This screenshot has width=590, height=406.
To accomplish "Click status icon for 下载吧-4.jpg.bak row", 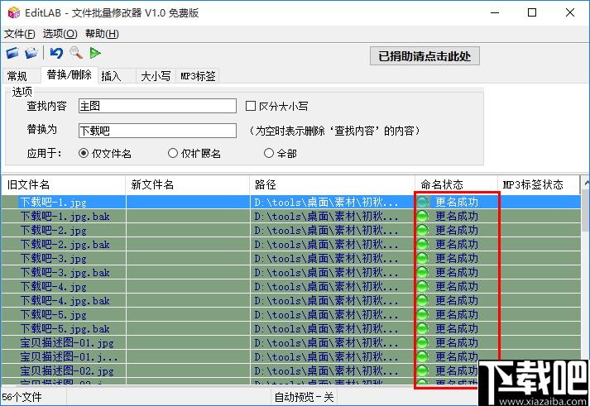I will [x=423, y=300].
